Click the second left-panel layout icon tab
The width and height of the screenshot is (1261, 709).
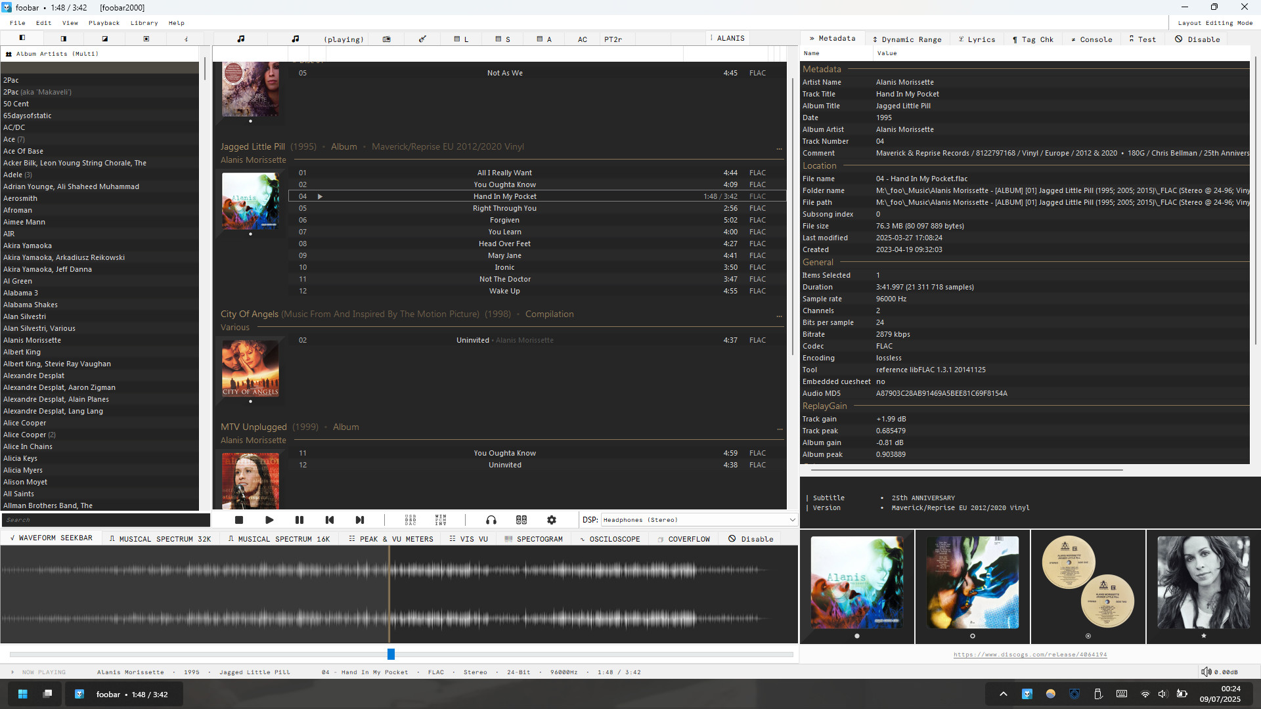(64, 39)
